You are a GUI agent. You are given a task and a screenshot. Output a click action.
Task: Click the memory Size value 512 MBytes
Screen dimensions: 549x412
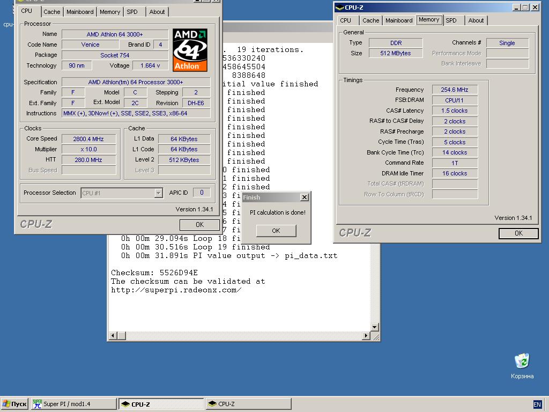(x=396, y=53)
